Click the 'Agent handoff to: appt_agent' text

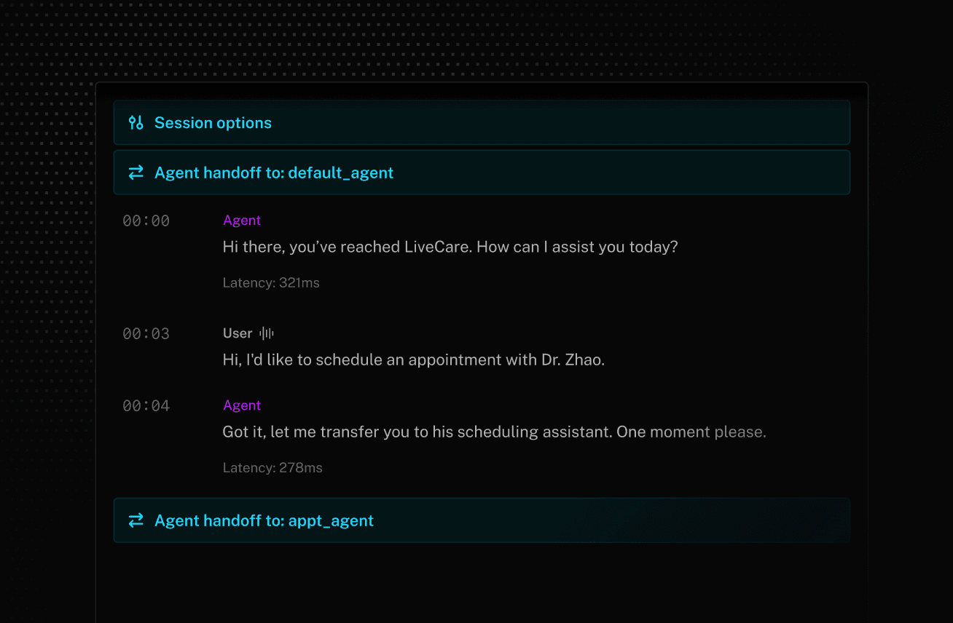point(264,520)
